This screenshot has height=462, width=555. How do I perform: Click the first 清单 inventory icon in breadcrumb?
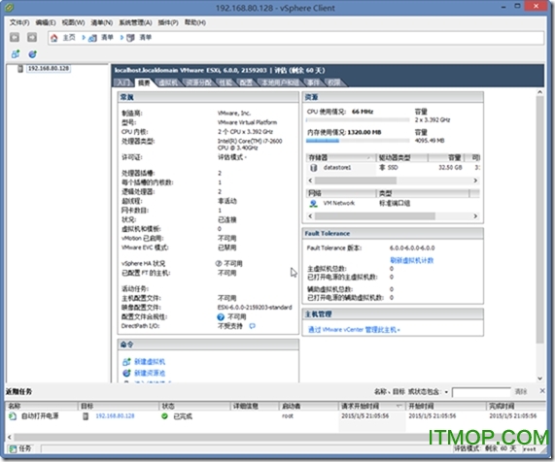point(92,38)
